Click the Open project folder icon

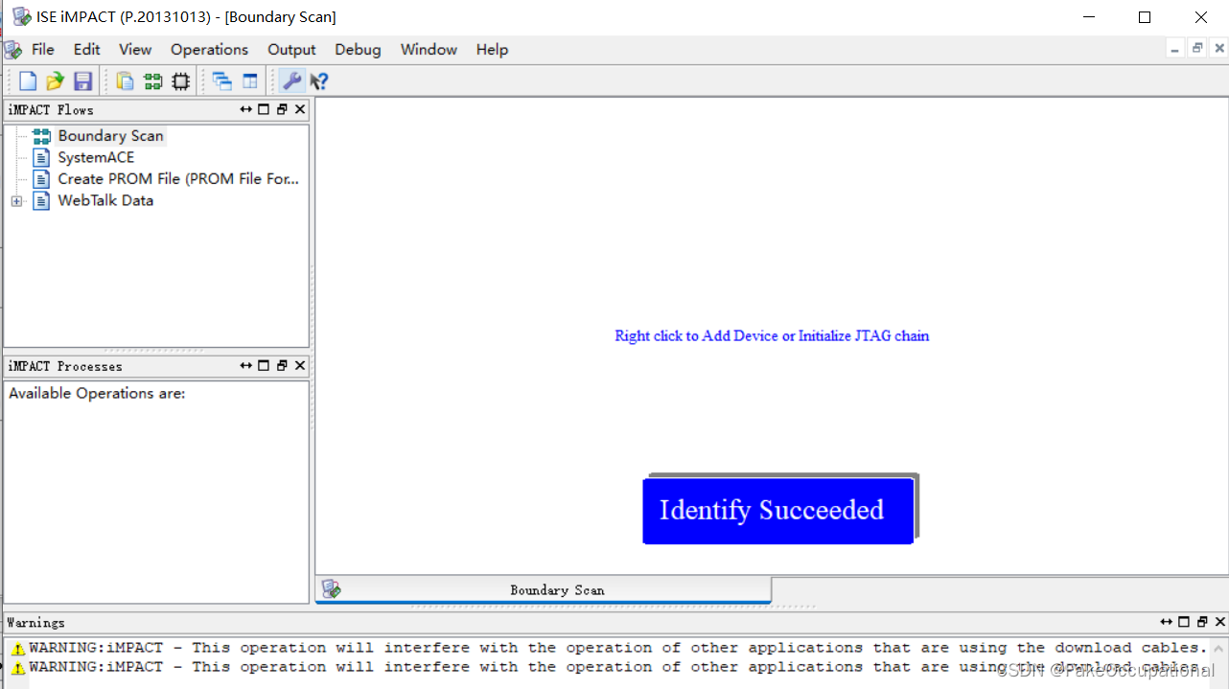[x=55, y=81]
